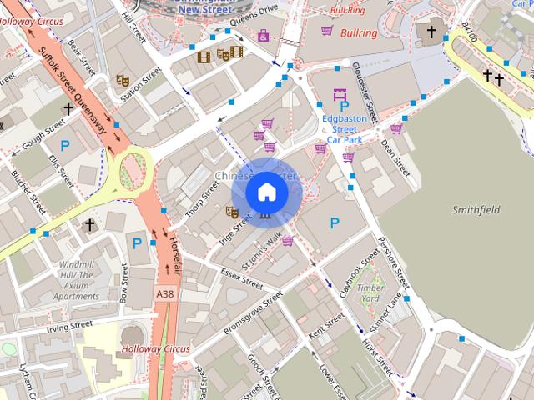Select the Irving Street label
Screen dimensions: 534x400
click(x=69, y=327)
